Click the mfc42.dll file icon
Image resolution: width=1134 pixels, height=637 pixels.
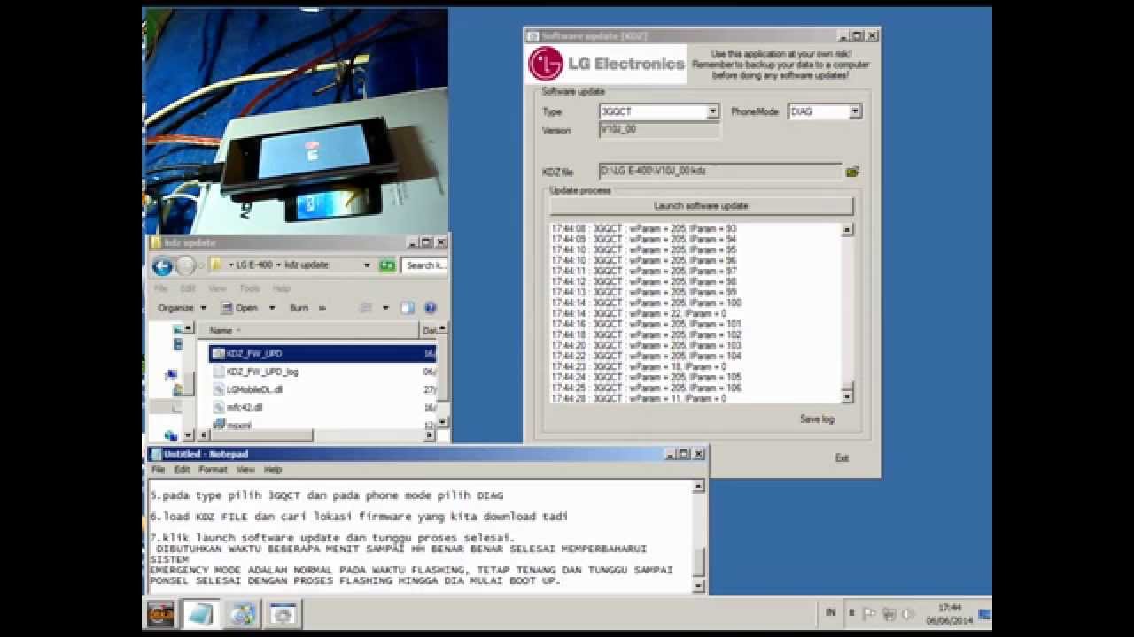tap(219, 407)
